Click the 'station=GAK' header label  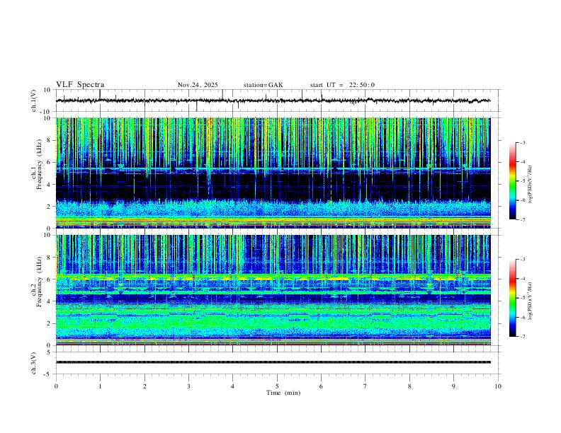pyautogui.click(x=263, y=85)
